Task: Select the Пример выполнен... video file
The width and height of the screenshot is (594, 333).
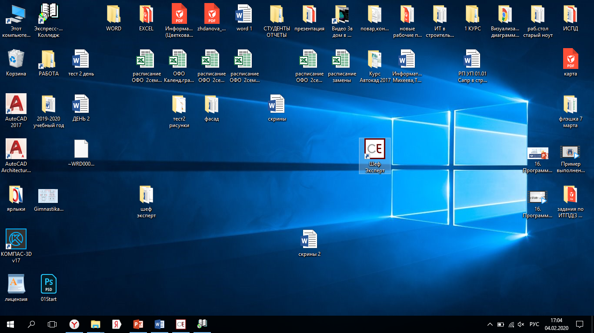Action: (x=571, y=160)
